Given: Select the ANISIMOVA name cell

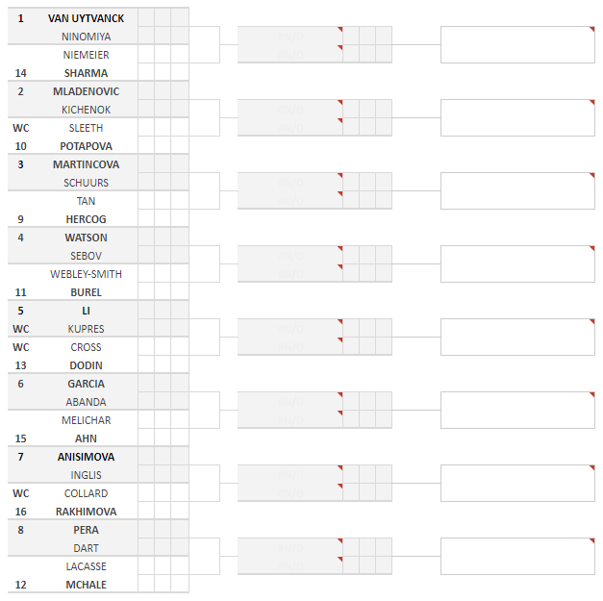Looking at the screenshot, I should click(86, 457).
